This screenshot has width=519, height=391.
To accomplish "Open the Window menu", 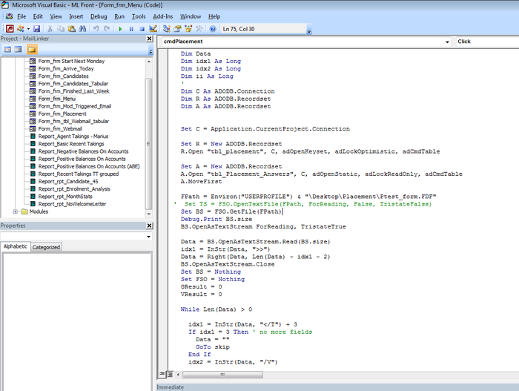I will (x=191, y=16).
